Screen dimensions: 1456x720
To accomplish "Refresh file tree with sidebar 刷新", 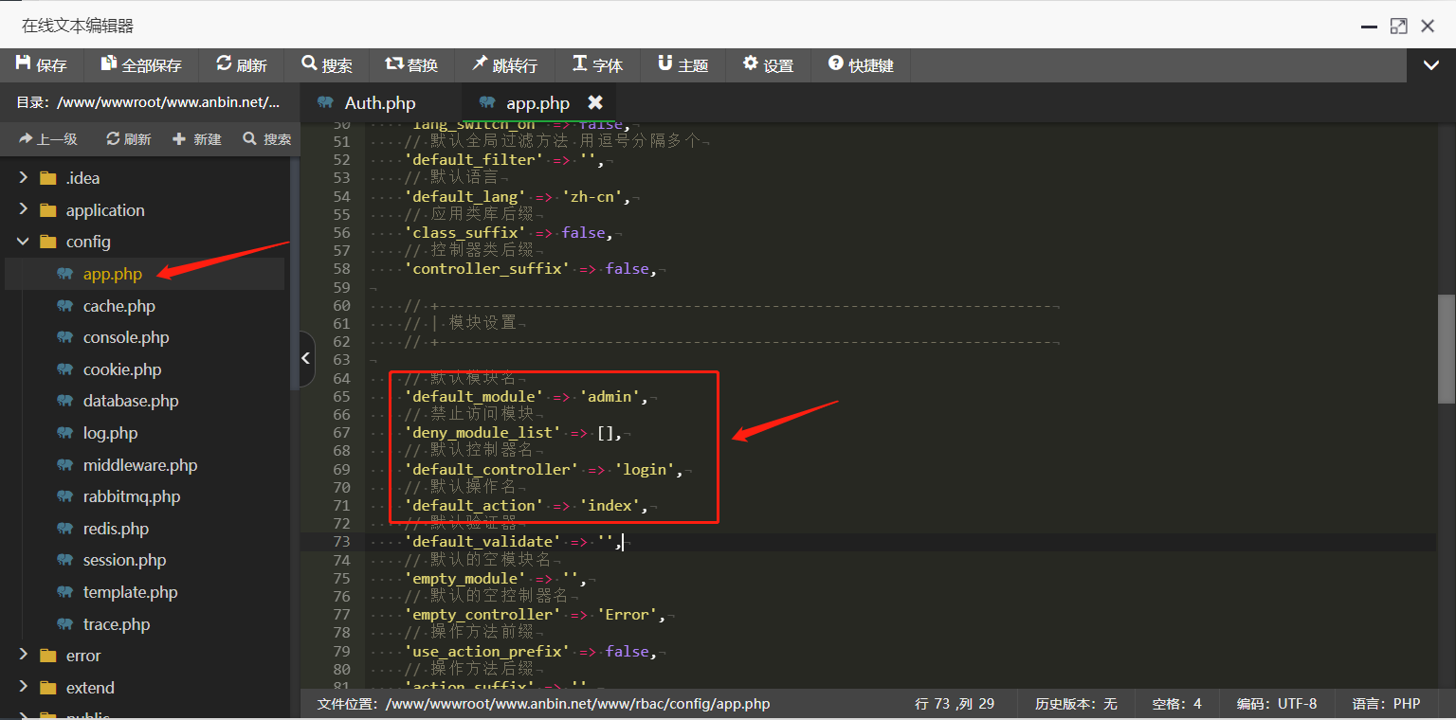I will click(x=129, y=139).
